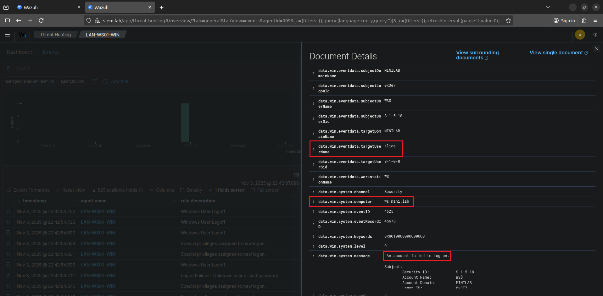Image resolution: width=603 pixels, height=296 pixels.
Task: Inspect the event at 22:42:54.599
Action: click(x=8, y=265)
